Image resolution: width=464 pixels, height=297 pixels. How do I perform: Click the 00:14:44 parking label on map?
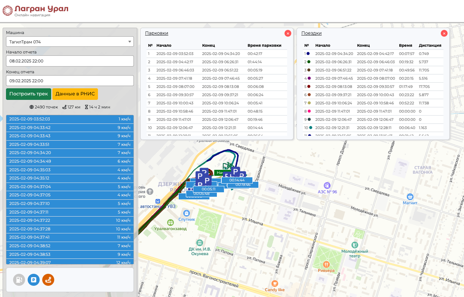[x=237, y=180]
